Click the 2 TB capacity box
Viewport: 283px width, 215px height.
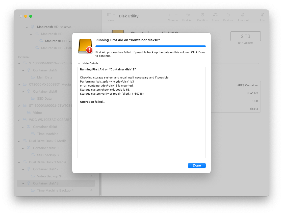click(x=245, y=36)
